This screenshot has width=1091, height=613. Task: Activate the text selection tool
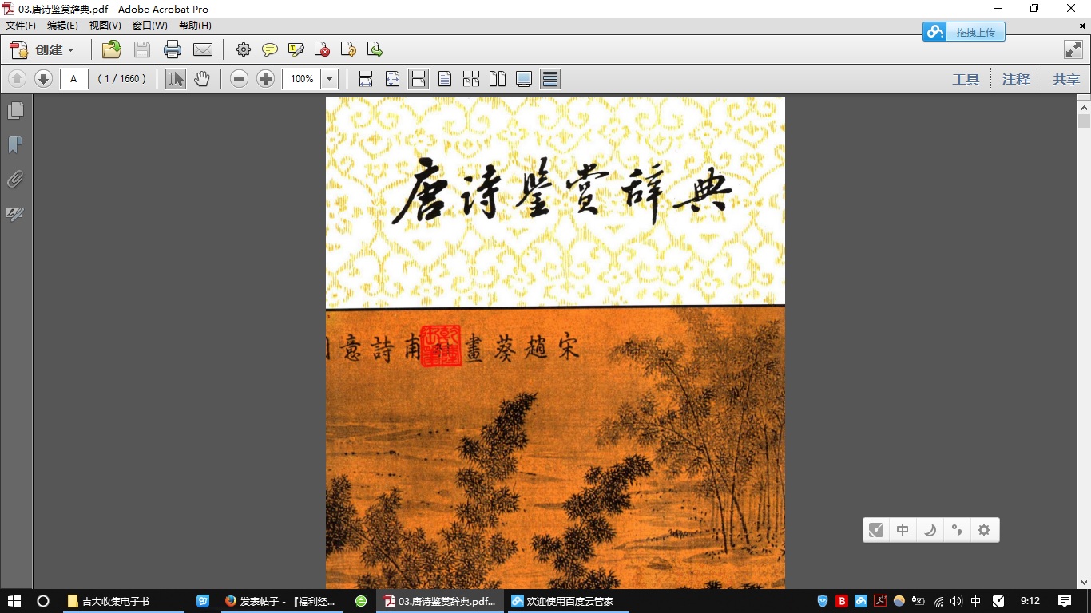(176, 79)
